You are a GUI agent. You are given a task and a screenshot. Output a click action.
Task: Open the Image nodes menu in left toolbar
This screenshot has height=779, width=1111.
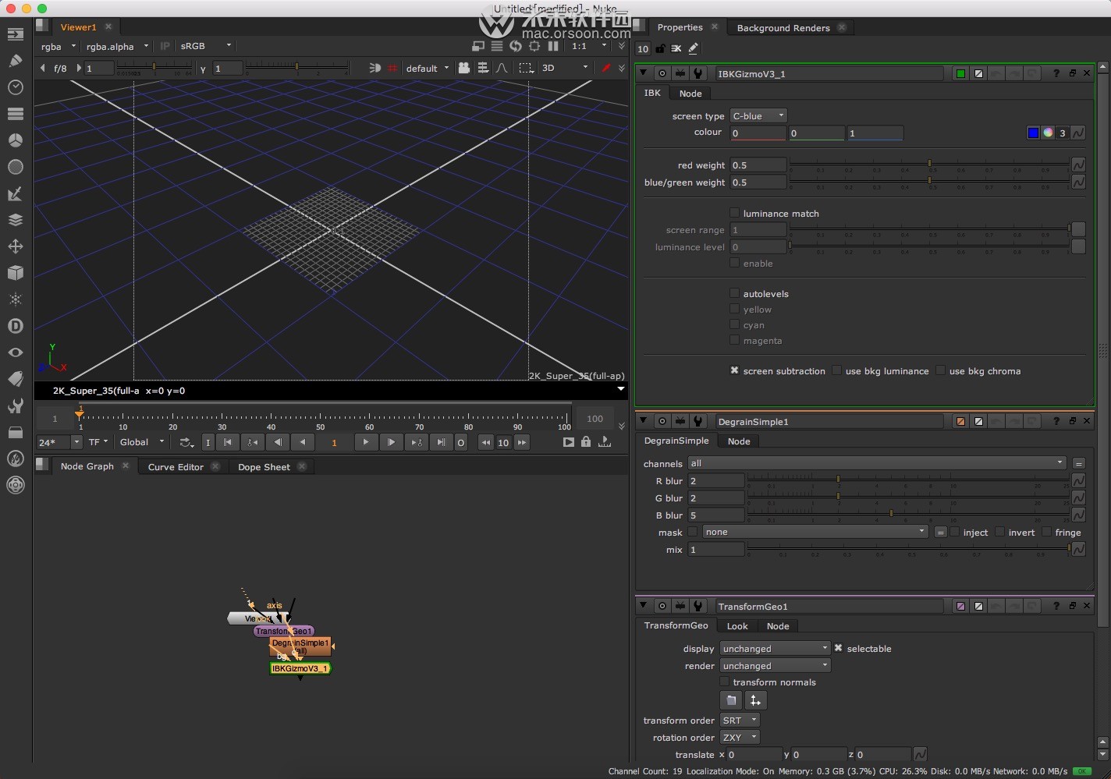tap(15, 34)
